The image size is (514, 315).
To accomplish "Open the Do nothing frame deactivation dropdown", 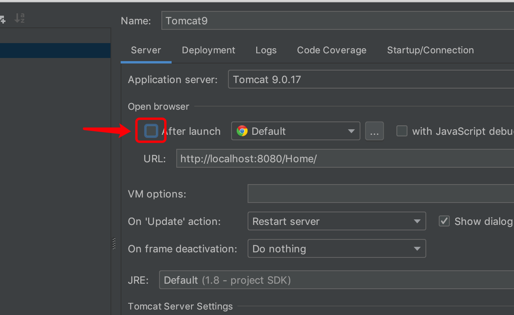I will click(x=337, y=248).
